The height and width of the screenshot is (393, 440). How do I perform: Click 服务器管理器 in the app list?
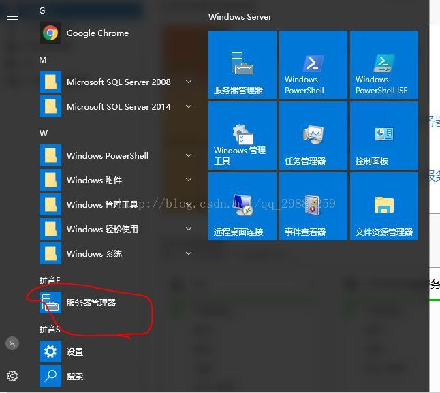(91, 302)
